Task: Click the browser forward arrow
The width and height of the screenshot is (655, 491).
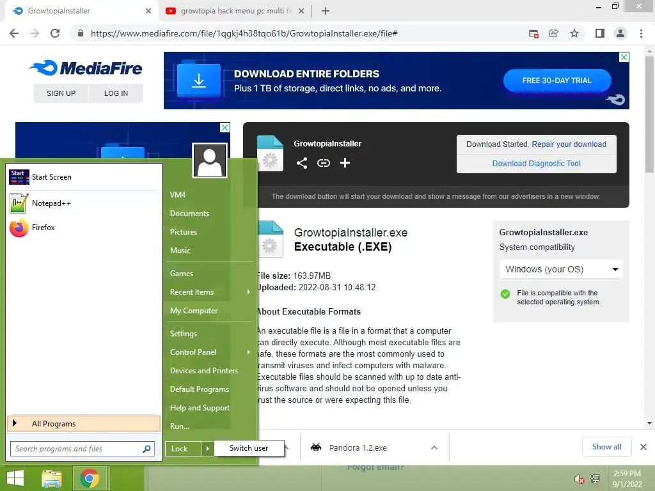Action: (x=35, y=33)
